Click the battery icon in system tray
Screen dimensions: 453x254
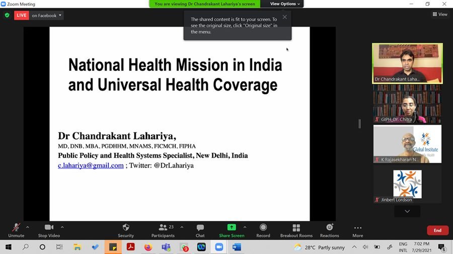click(377, 247)
